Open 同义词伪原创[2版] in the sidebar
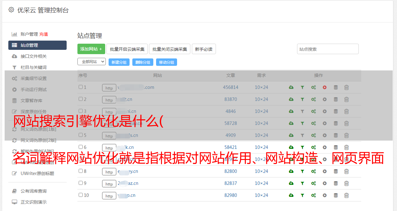397x211 pixels. pyautogui.click(x=38, y=140)
